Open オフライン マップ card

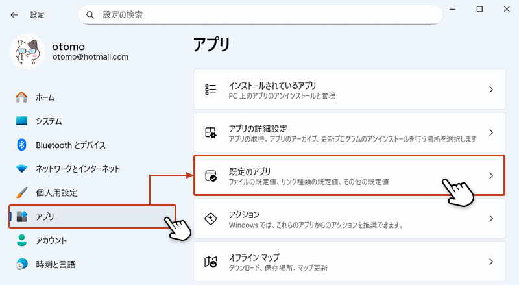350,262
